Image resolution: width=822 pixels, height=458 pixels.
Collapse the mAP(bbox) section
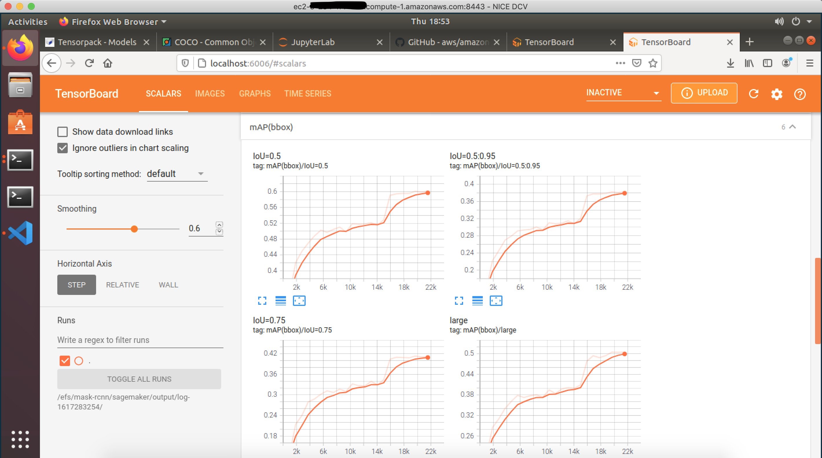[792, 127]
